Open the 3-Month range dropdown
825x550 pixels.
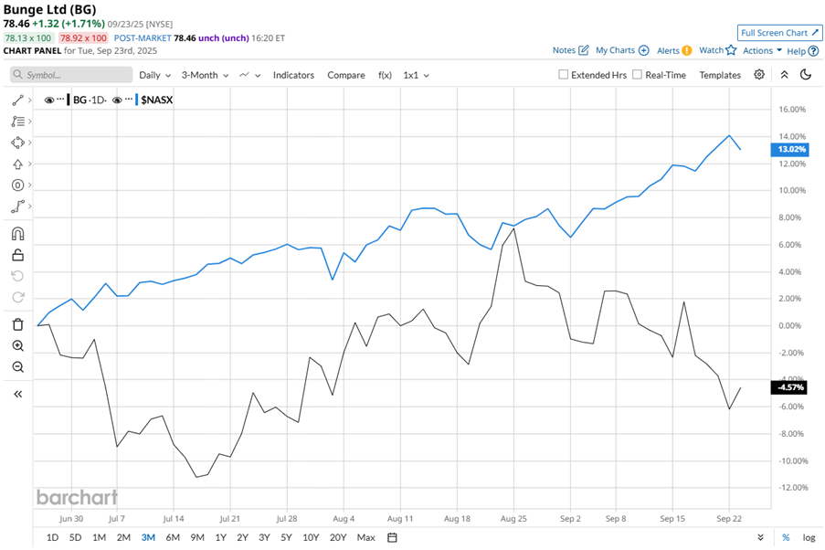[x=205, y=75]
